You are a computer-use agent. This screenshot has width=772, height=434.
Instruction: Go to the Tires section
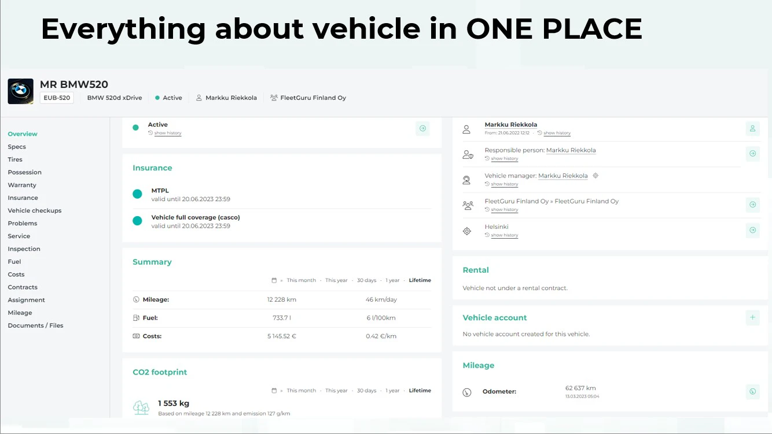[14, 159]
